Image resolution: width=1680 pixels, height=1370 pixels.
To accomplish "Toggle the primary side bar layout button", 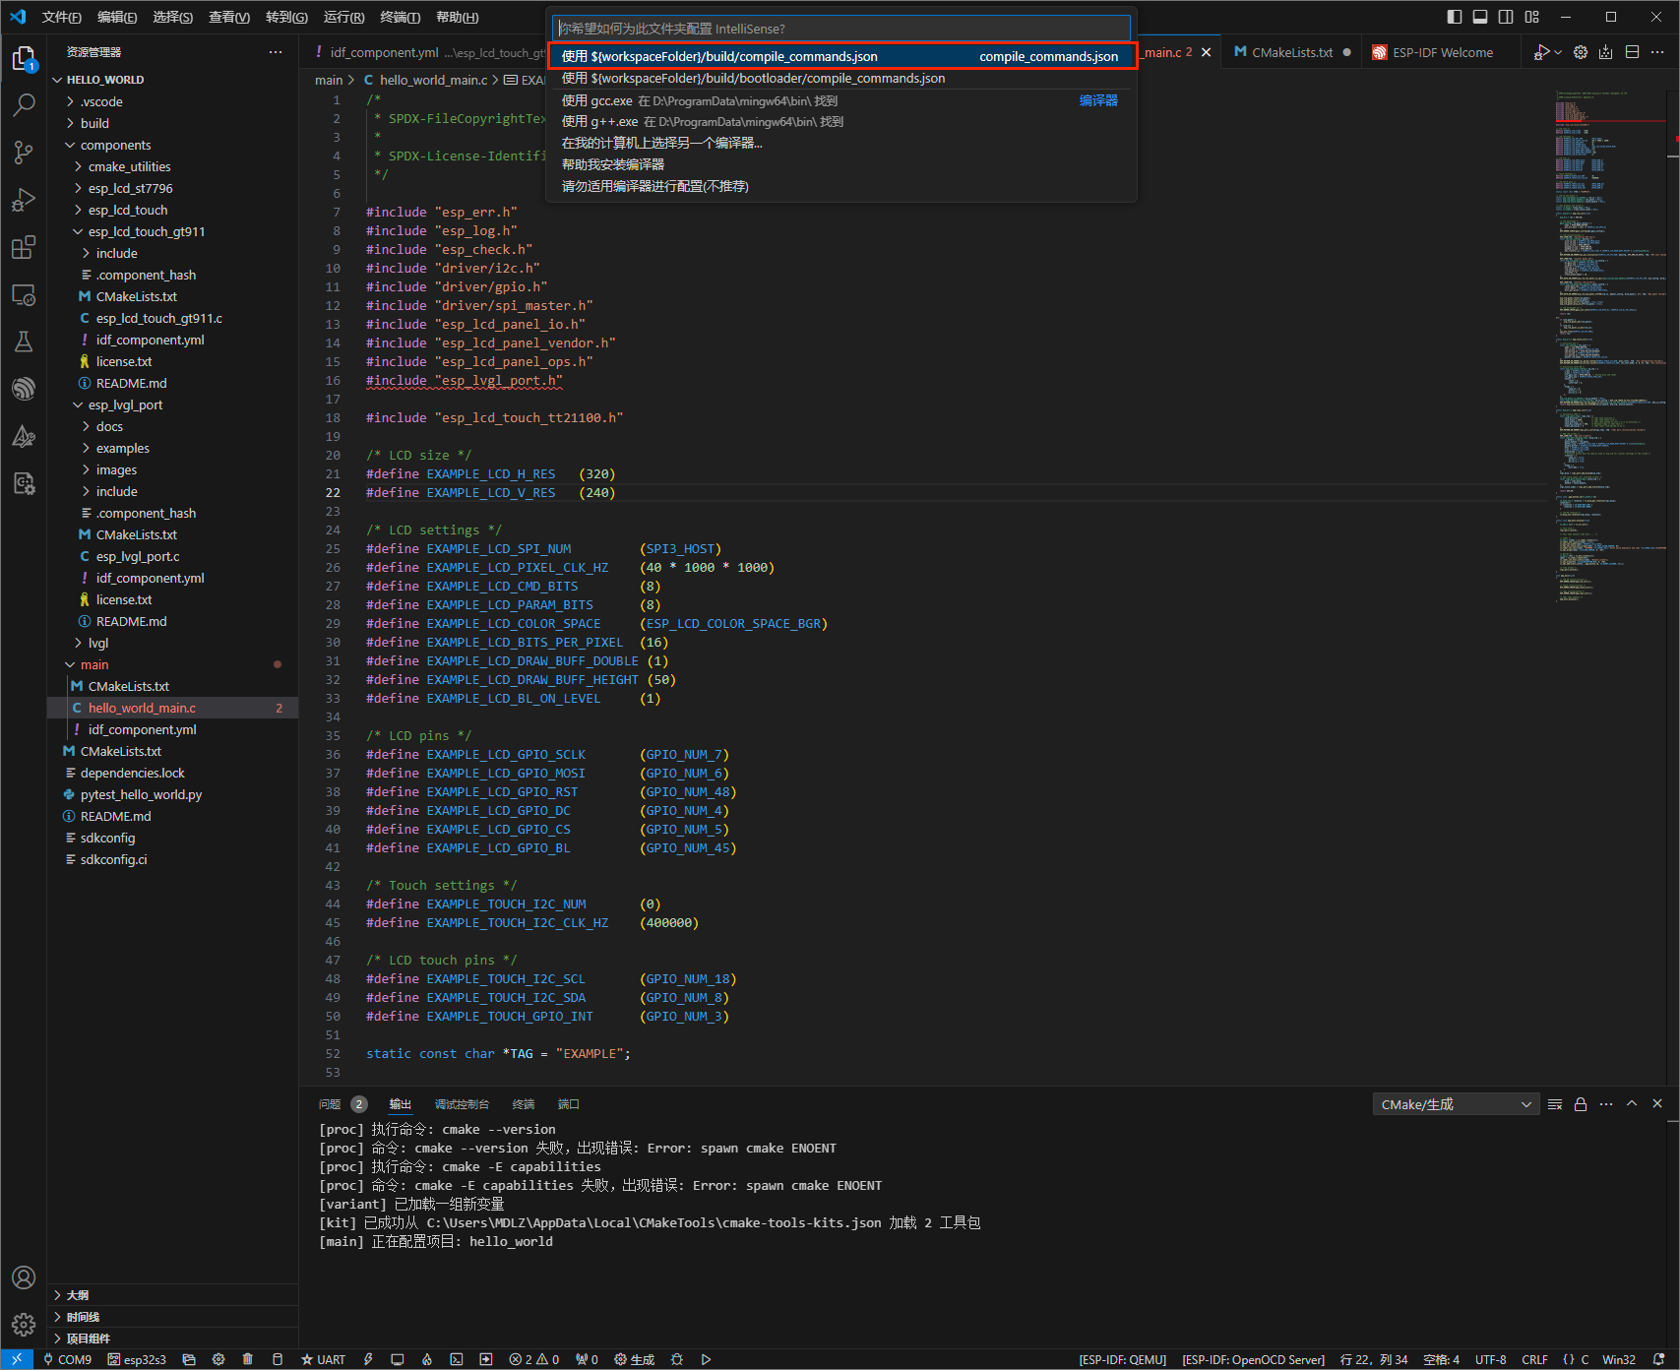I will 1455,17.
